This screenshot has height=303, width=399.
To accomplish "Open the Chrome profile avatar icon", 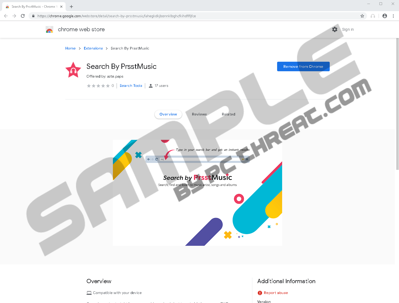I will (385, 16).
